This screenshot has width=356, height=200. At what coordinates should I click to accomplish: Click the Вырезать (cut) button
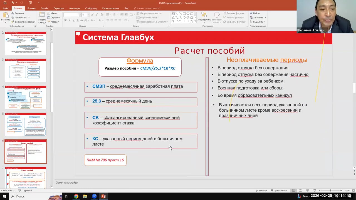click(x=17, y=13)
